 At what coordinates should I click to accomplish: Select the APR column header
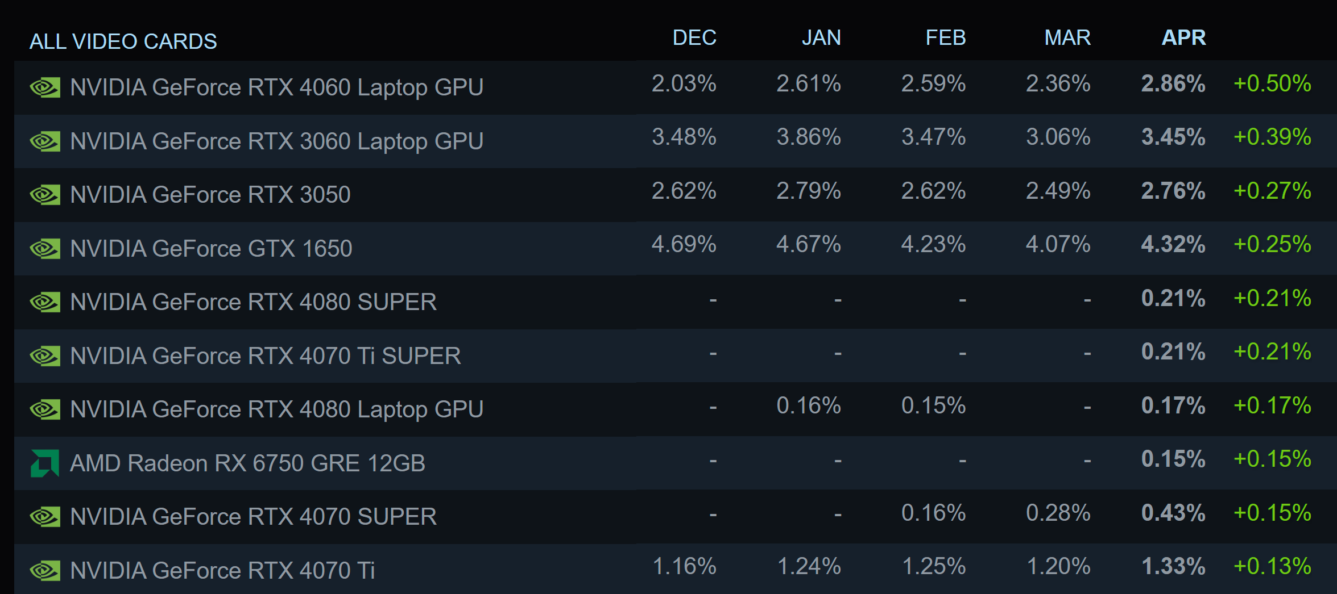point(1183,37)
